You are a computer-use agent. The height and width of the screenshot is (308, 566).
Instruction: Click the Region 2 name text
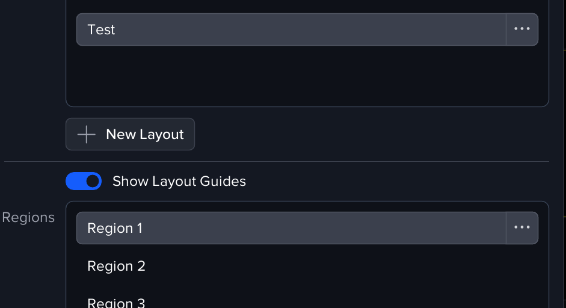point(116,266)
